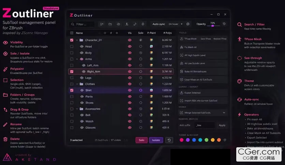This screenshot has height=165, width=285.
Task: Select the Left_Arm row name
Action: (93, 65)
